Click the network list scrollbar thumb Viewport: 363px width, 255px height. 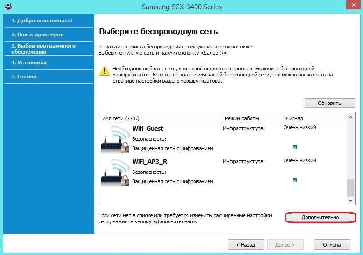tap(350, 188)
